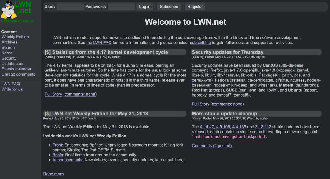The image size is (330, 179).
Task: Open Weekly Edition in sidebar
Action: coord(15,37)
